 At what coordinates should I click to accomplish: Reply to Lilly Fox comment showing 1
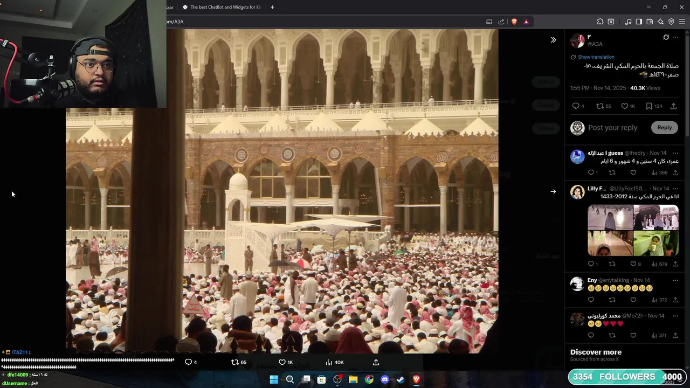[592, 264]
